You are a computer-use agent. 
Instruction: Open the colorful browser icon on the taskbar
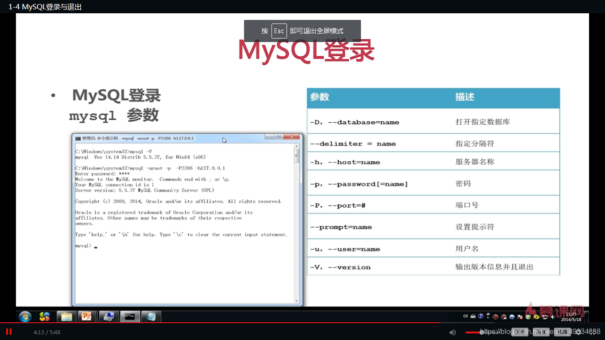click(45, 317)
